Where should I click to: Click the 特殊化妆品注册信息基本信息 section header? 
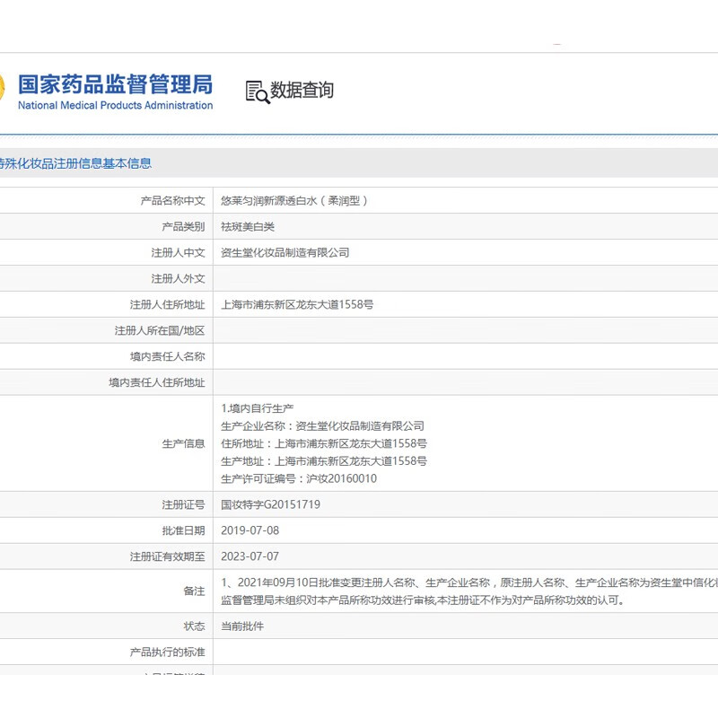75,163
